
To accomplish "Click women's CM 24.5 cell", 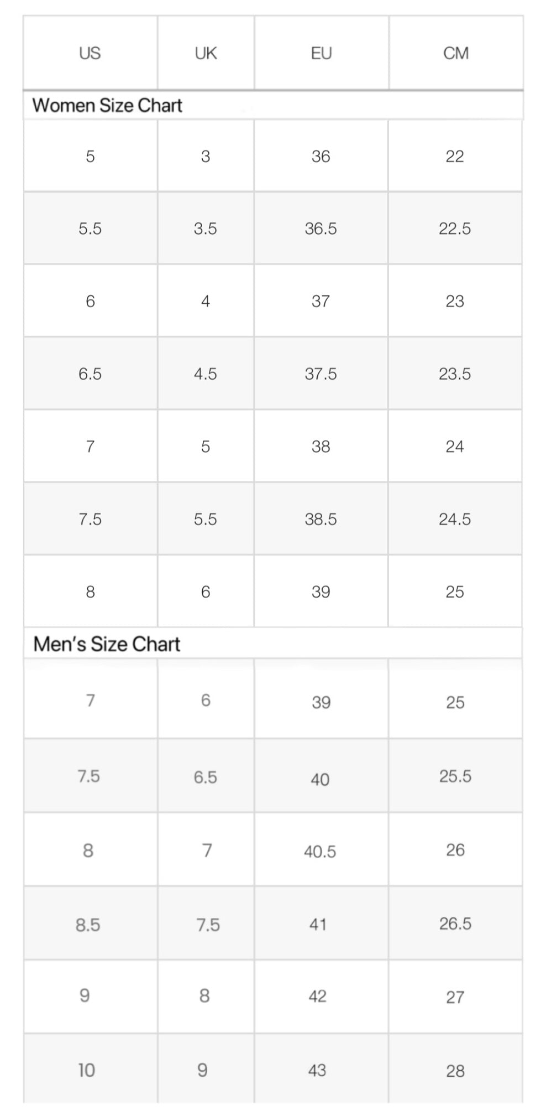I will point(455,519).
